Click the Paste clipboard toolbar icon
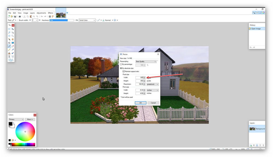The width and height of the screenshot is (280, 159). (31, 16)
